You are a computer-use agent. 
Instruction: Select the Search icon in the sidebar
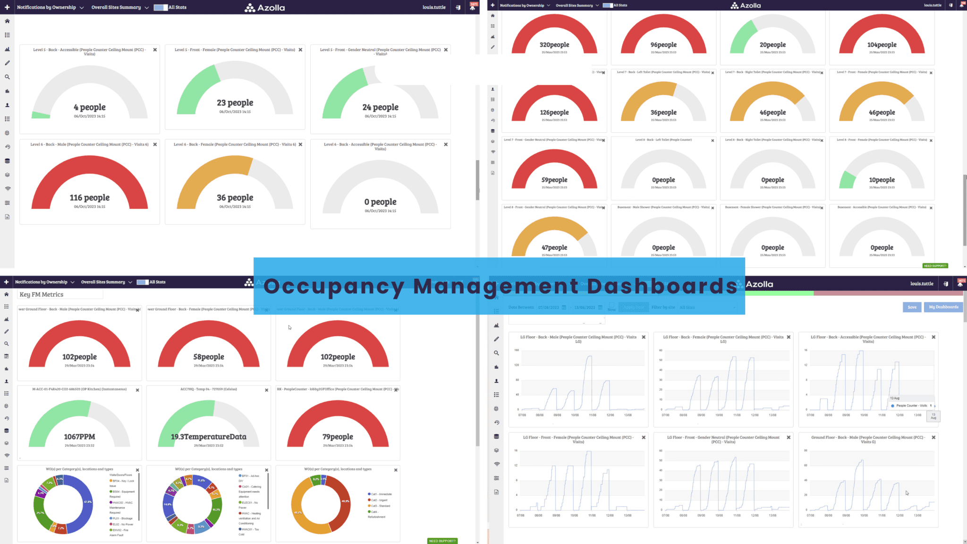(8, 77)
